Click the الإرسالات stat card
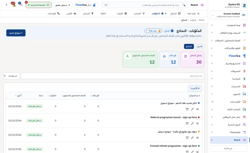Screen dimensions: 250x153 [x=169, y=59]
